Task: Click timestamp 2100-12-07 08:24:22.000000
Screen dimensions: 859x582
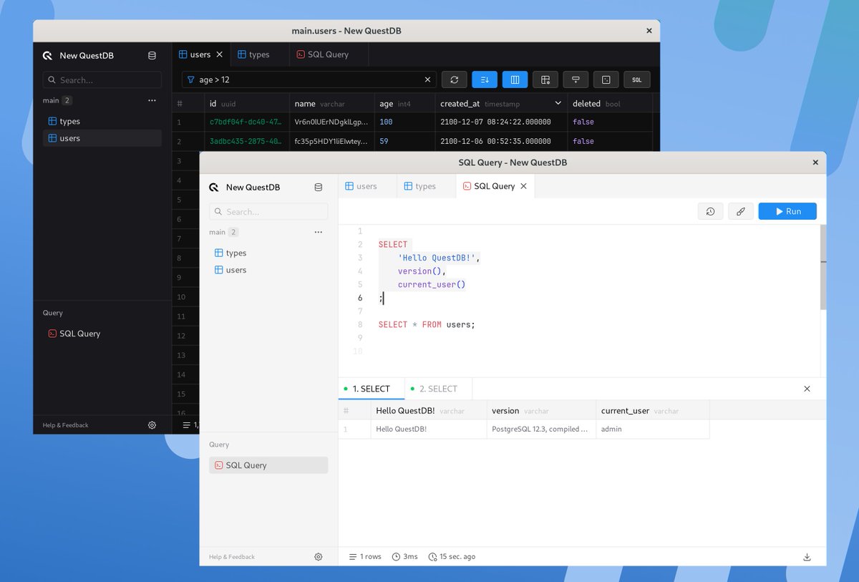Action: 501,122
